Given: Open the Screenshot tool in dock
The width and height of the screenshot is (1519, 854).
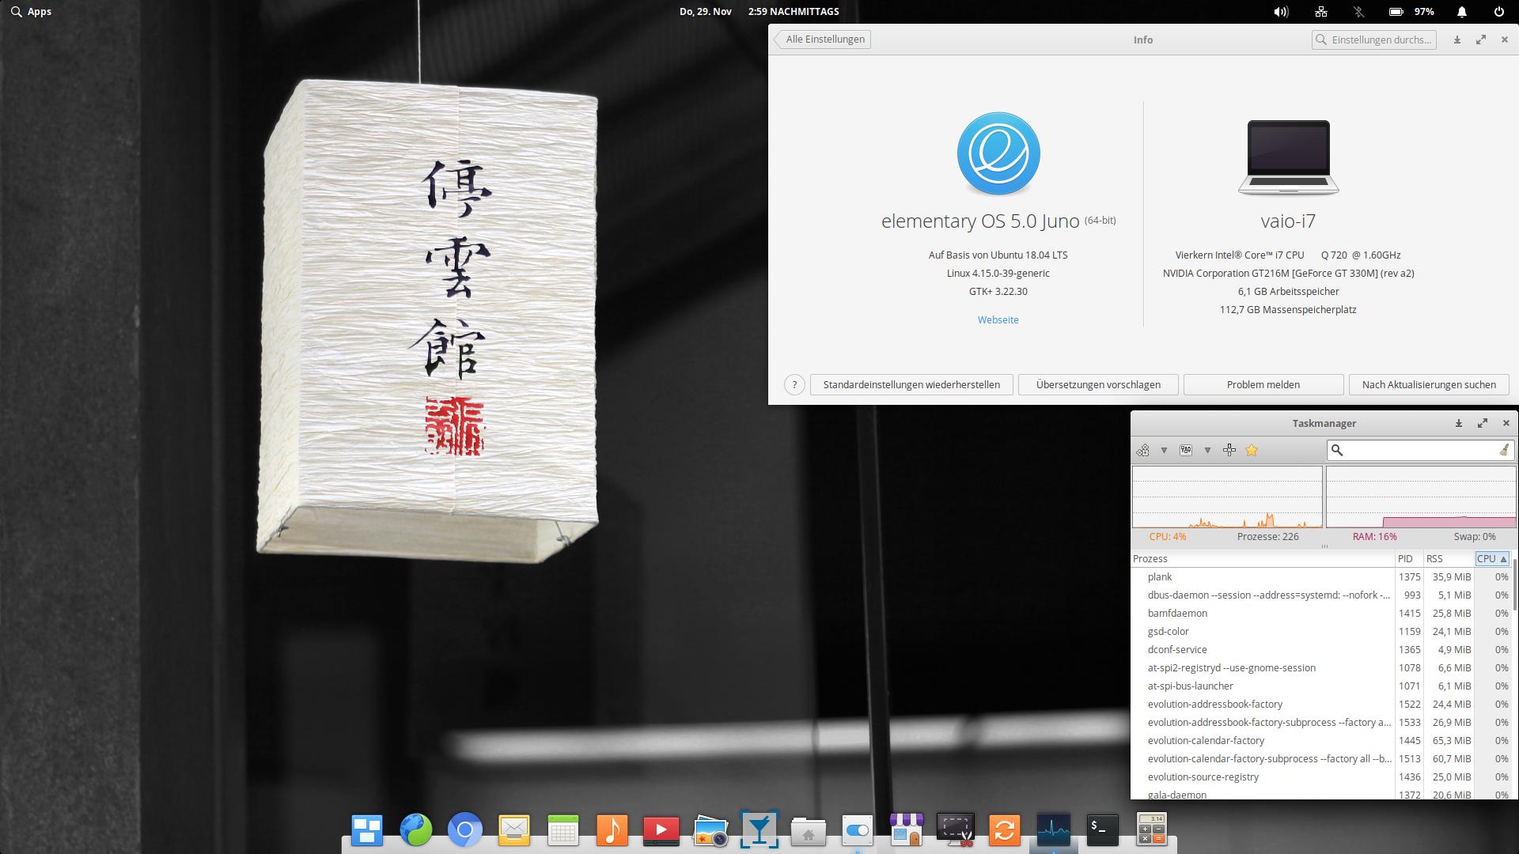Looking at the screenshot, I should pos(956,829).
